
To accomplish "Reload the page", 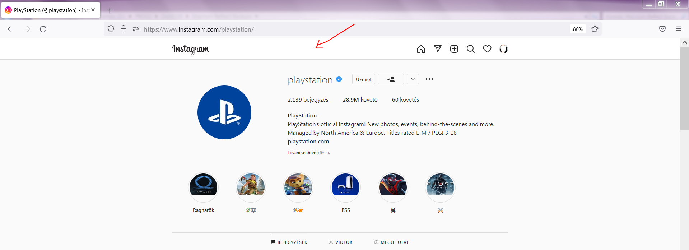I will click(x=43, y=29).
